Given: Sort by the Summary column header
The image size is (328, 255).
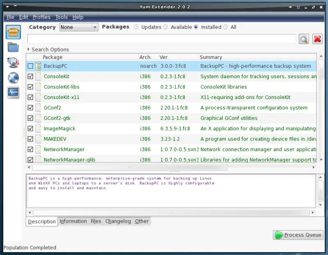Looking at the screenshot, I should pyautogui.click(x=257, y=57).
